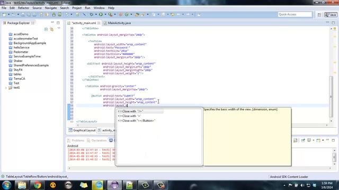Open the Refactor menu
339x190 pixels.
click(x=23, y=8)
